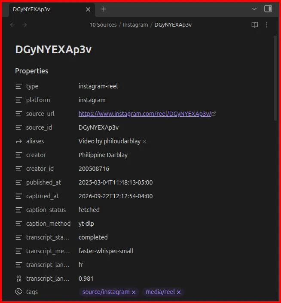This screenshot has width=281, height=303.
Task: Click the number-type icon beside 0.981
Action: click(x=19, y=279)
